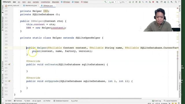The height and width of the screenshot is (104, 185).
Task: Click the fold marker on line 32 gutter
Action: pos(13,21)
